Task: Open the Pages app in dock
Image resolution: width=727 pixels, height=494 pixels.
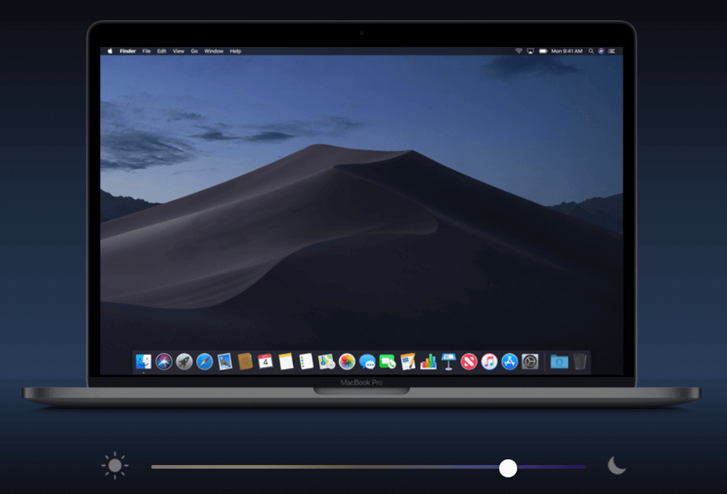Action: 408,362
